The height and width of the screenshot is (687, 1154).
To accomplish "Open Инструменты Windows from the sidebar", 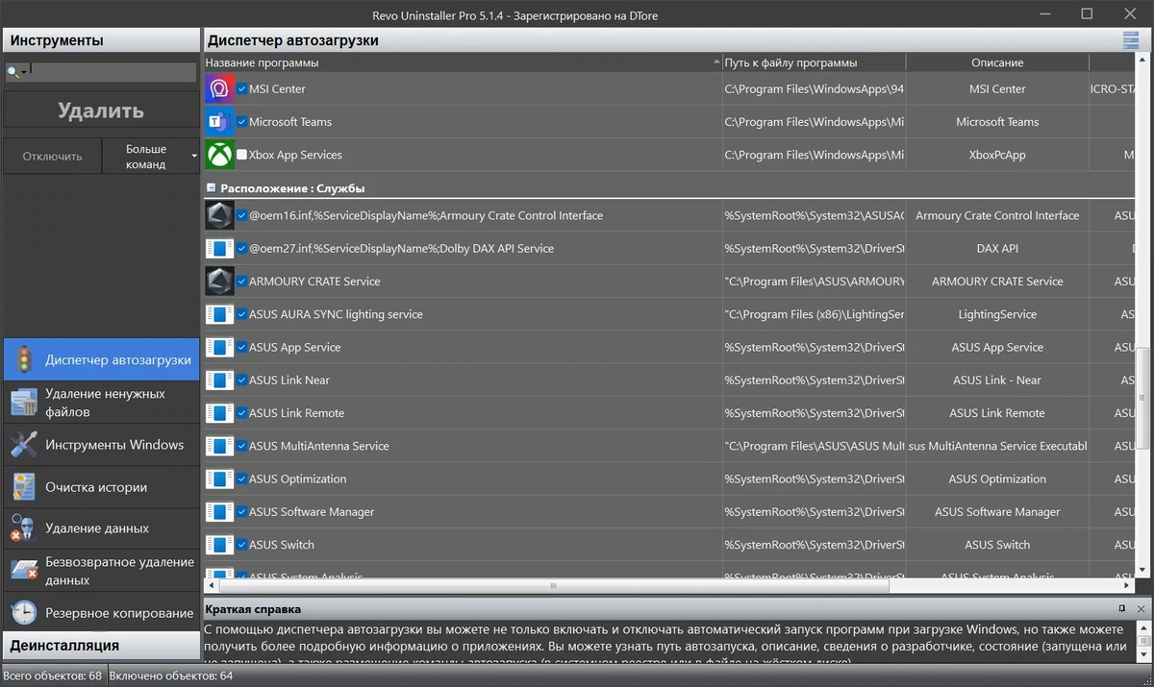I will pyautogui.click(x=101, y=445).
